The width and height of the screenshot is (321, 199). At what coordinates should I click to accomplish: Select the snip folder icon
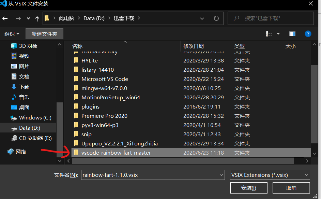click(76, 134)
